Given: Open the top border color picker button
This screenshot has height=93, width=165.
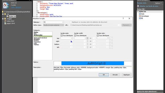Looking at the screenshot, I should point(111,38).
